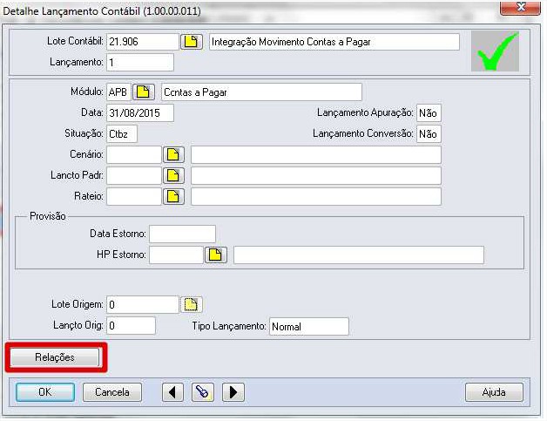The image size is (547, 421).
Task: Click the Lote Contábil field 21.906
Action: click(x=143, y=42)
